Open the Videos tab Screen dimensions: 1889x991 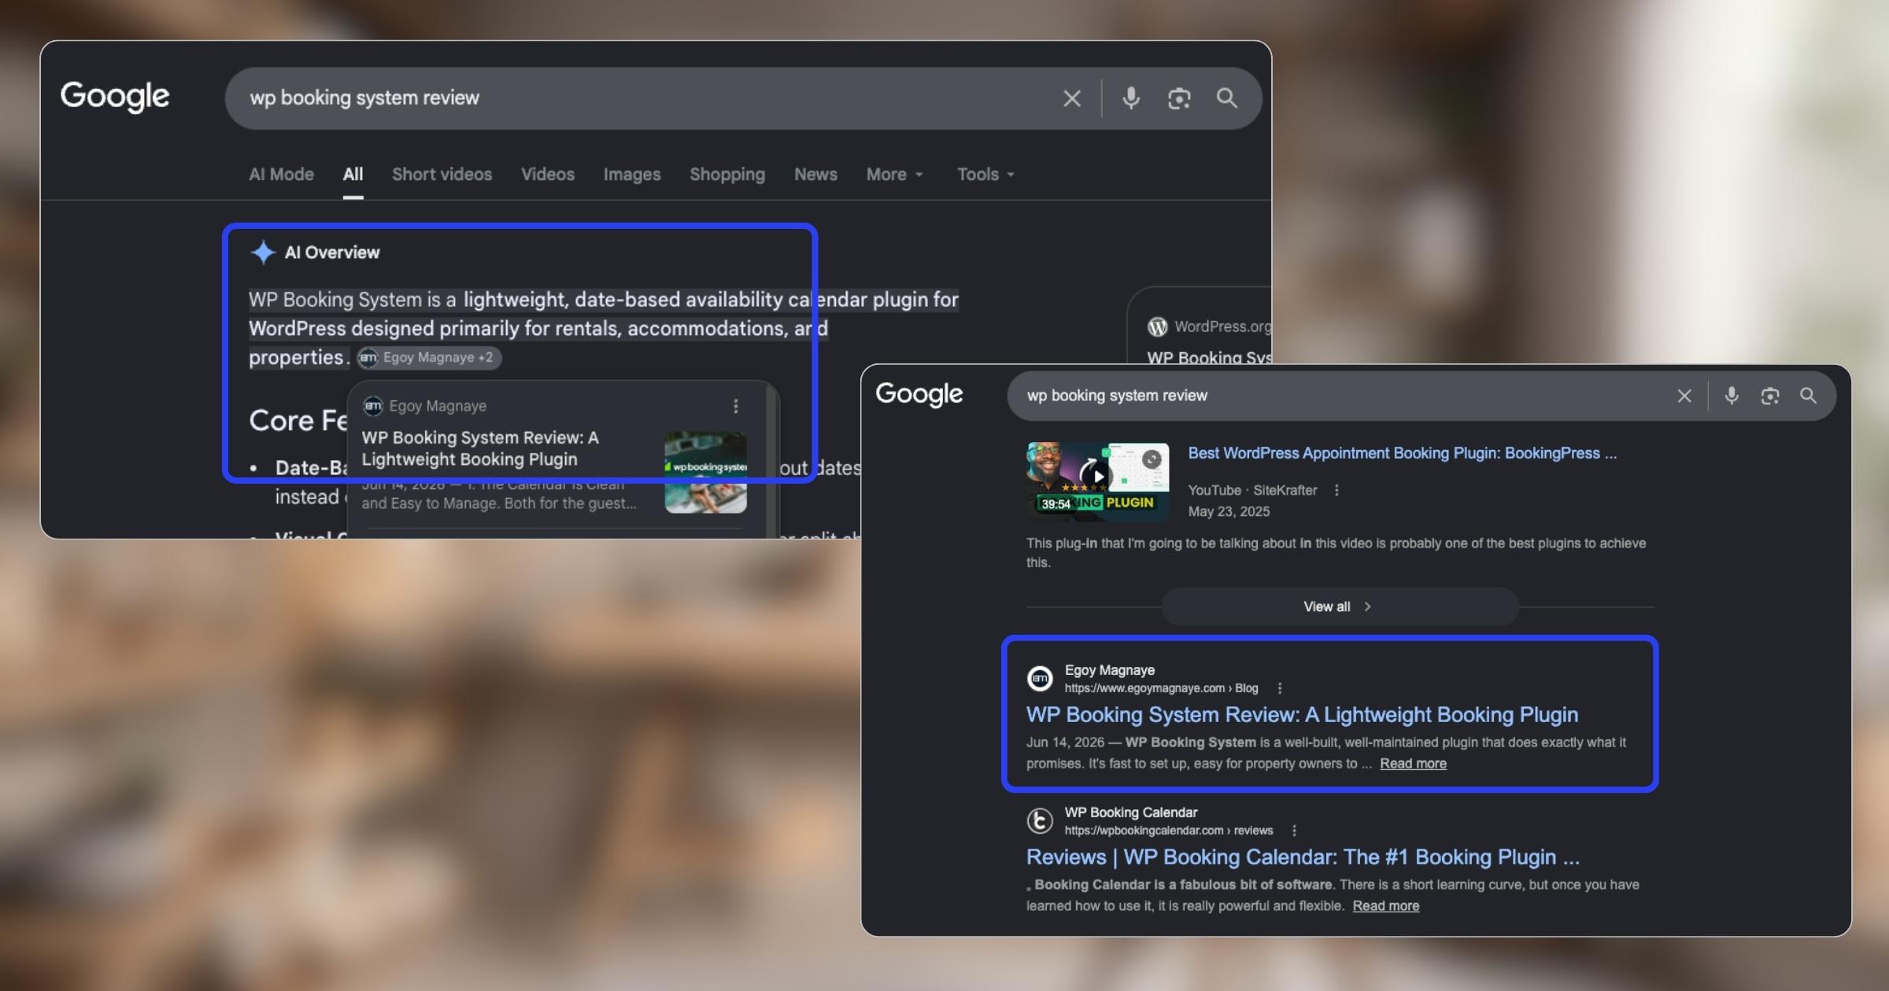pos(548,174)
